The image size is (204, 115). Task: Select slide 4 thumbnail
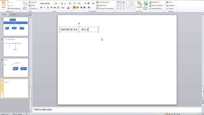pyautogui.click(x=16, y=27)
